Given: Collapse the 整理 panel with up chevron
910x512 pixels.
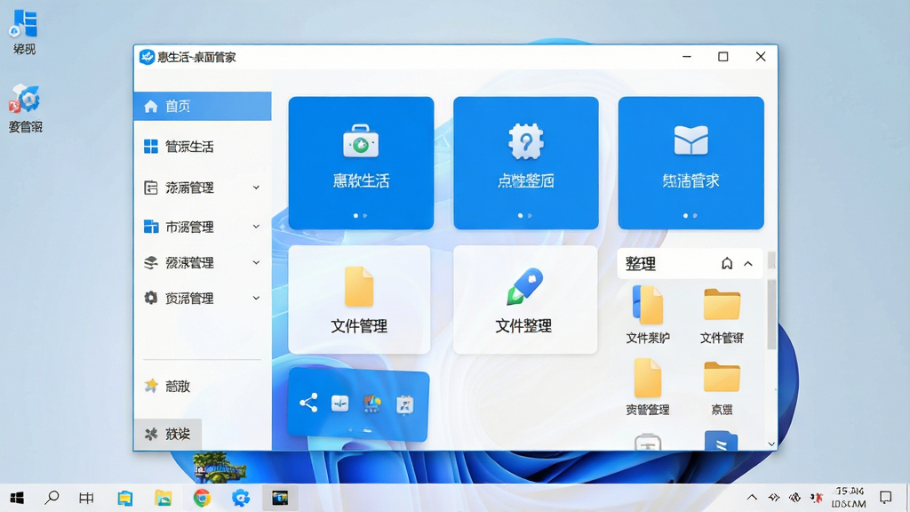Looking at the screenshot, I should 748,263.
